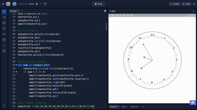Screen dimensions: 197x110
Task: Open the search magnifier icon
Action: pos(194,4)
